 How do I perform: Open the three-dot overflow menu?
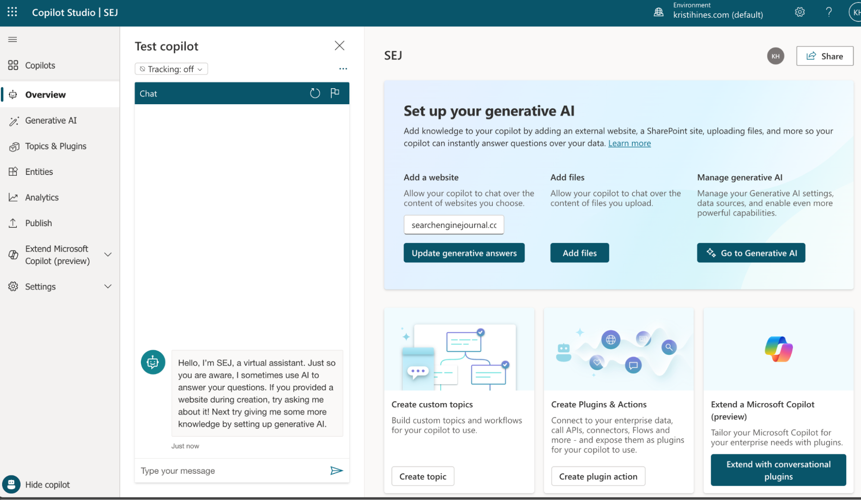click(343, 68)
